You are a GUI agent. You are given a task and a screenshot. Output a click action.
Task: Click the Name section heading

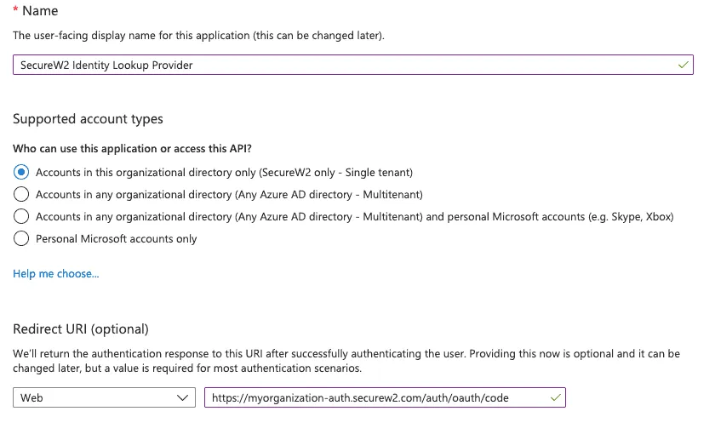[x=42, y=11]
